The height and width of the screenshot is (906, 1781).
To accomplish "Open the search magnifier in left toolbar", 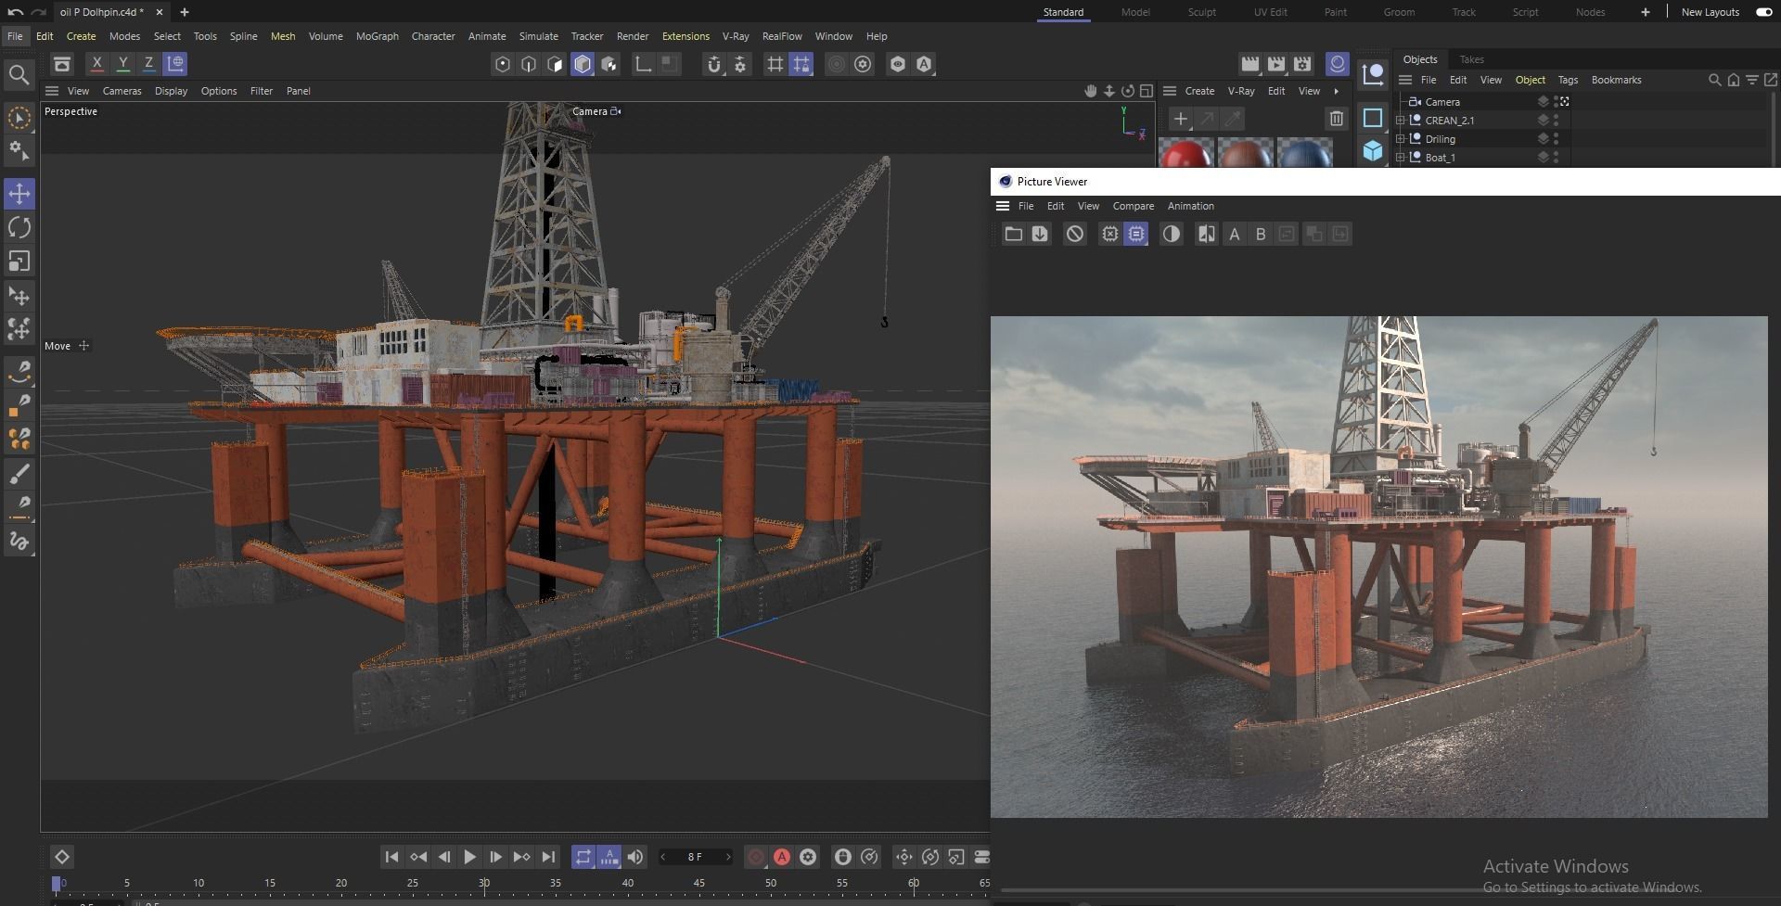I will click(19, 74).
